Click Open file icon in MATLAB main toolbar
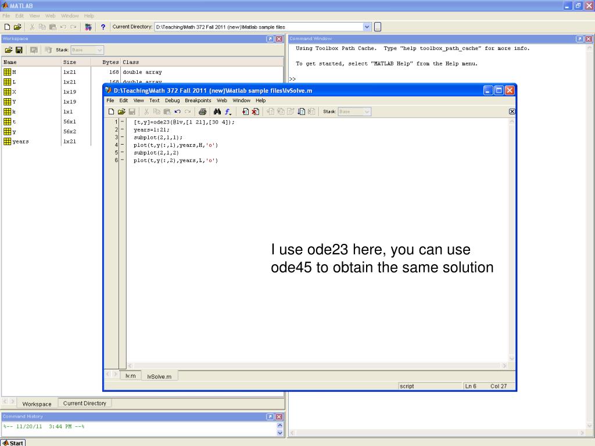 (x=17, y=27)
